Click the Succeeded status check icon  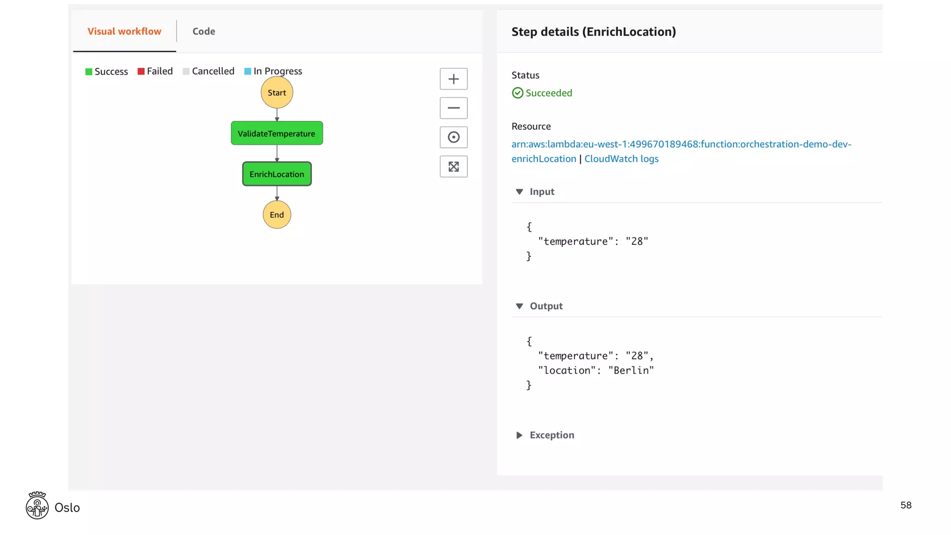tap(517, 93)
